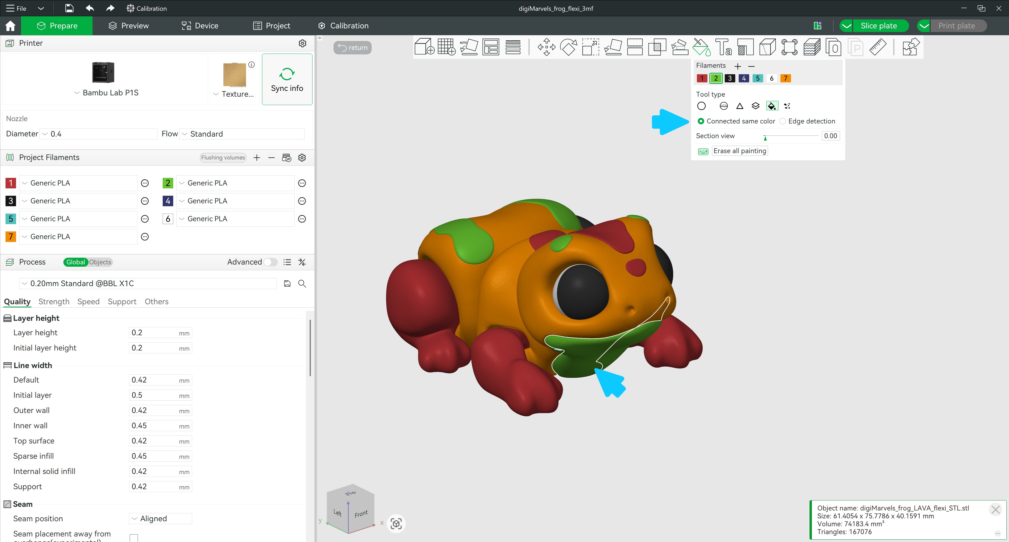This screenshot has height=542, width=1009.
Task: Click the Add plate grid icon
Action: (447, 47)
